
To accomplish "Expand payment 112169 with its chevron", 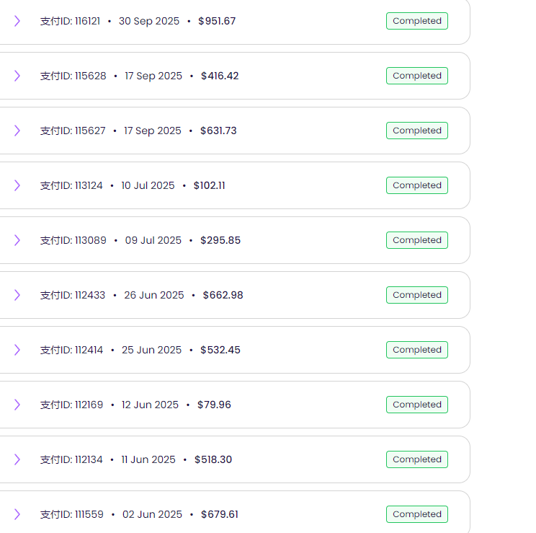I will tap(17, 405).
